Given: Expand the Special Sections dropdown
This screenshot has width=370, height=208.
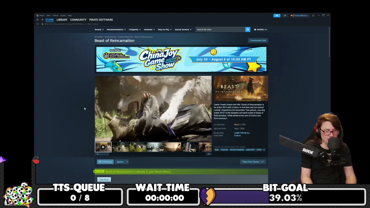Looking at the screenshot, I should pyautogui.click(x=183, y=29).
